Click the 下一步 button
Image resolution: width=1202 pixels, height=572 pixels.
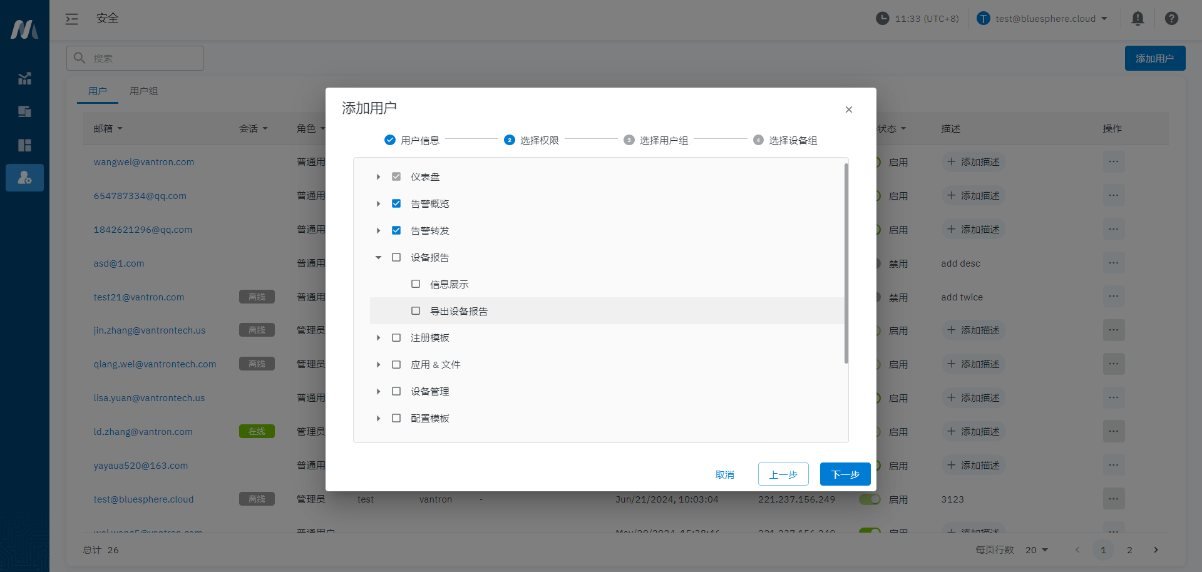845,474
